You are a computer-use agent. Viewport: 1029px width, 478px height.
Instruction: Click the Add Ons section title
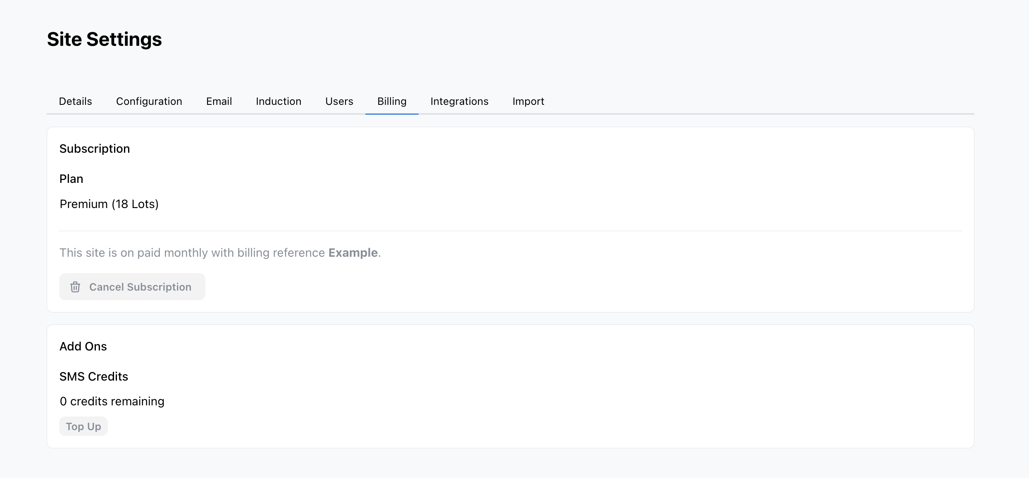(x=83, y=346)
